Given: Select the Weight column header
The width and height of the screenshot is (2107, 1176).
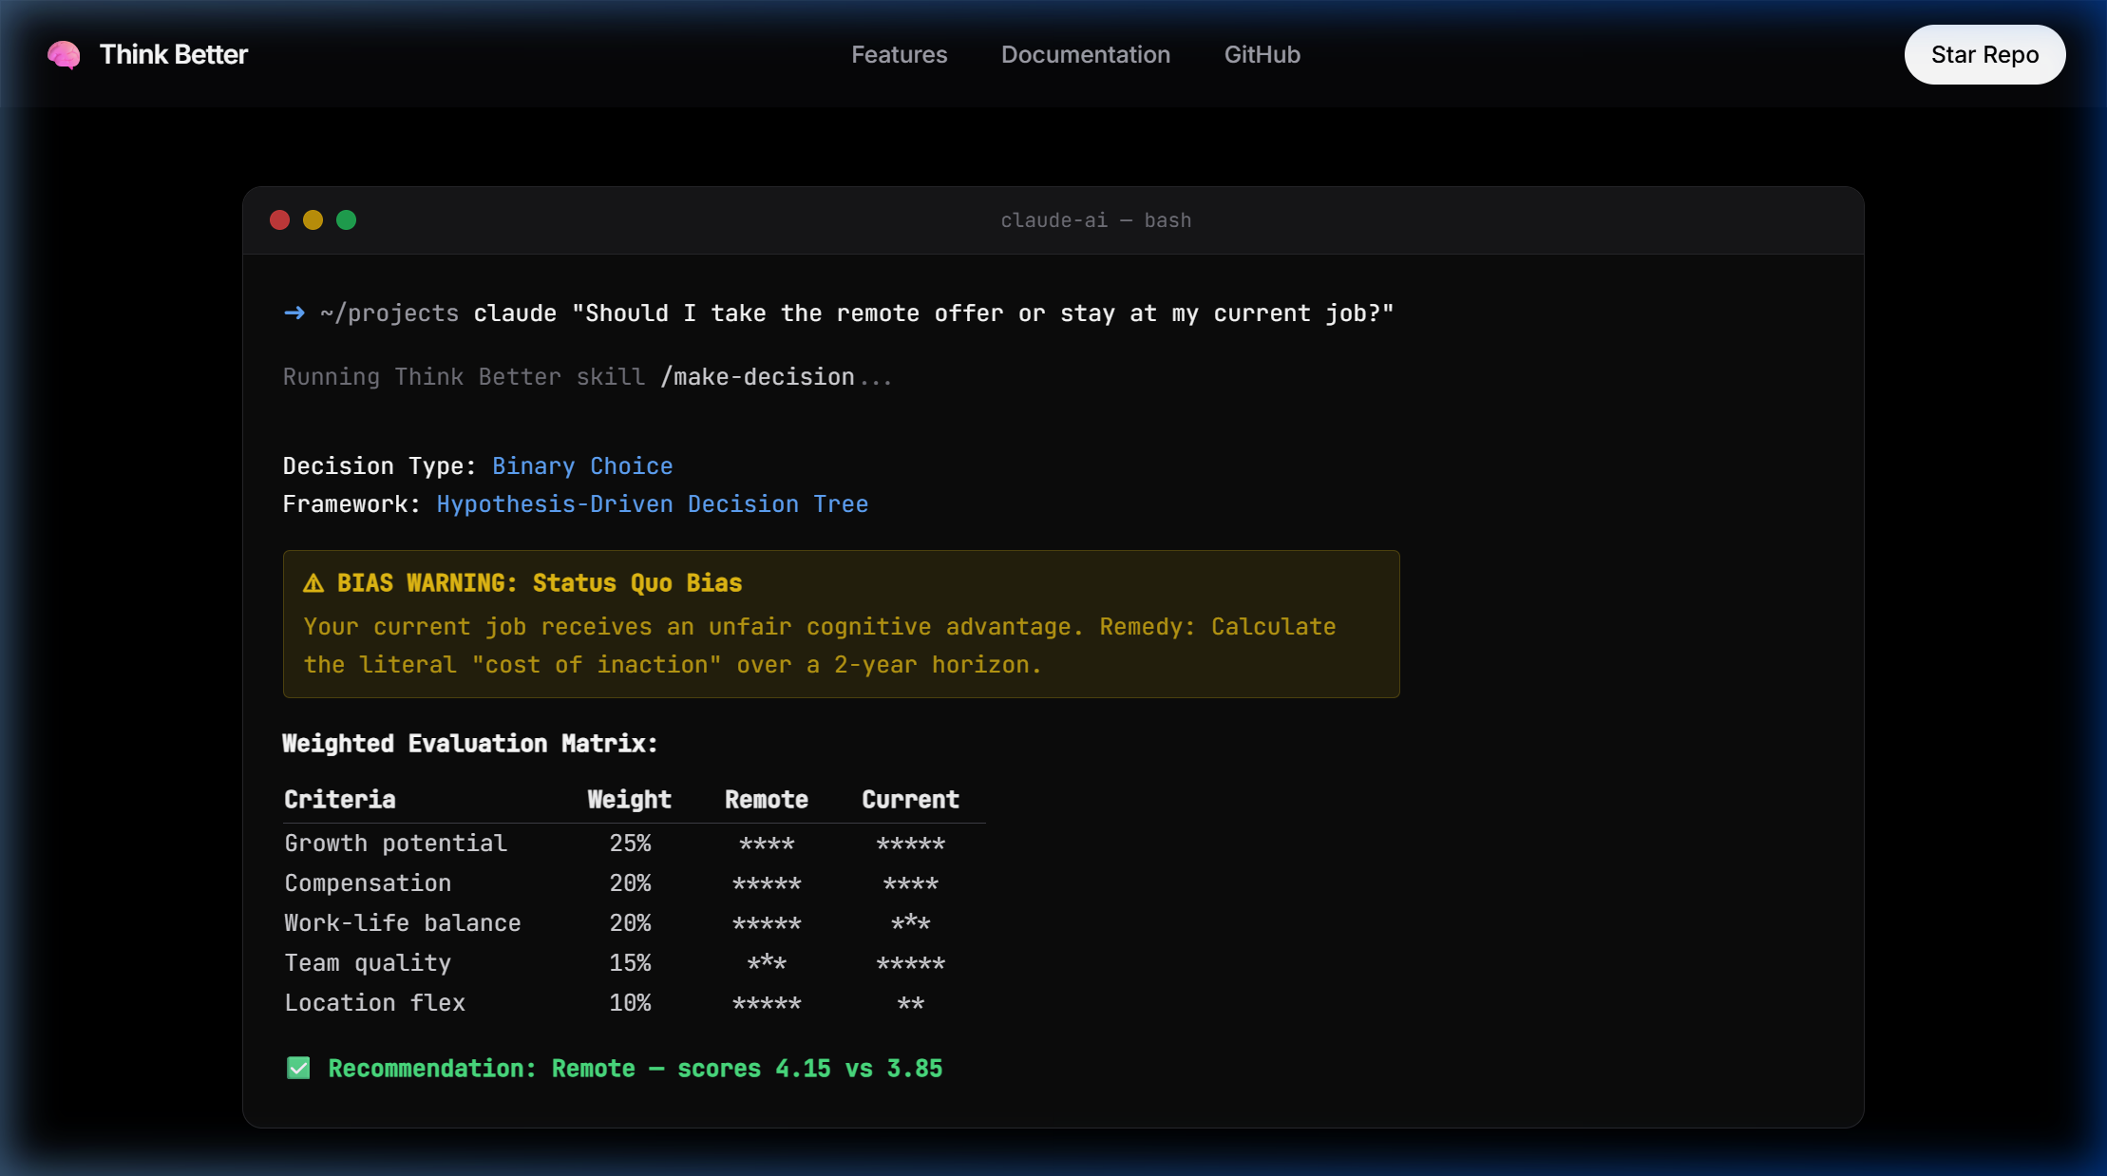Looking at the screenshot, I should point(629,800).
